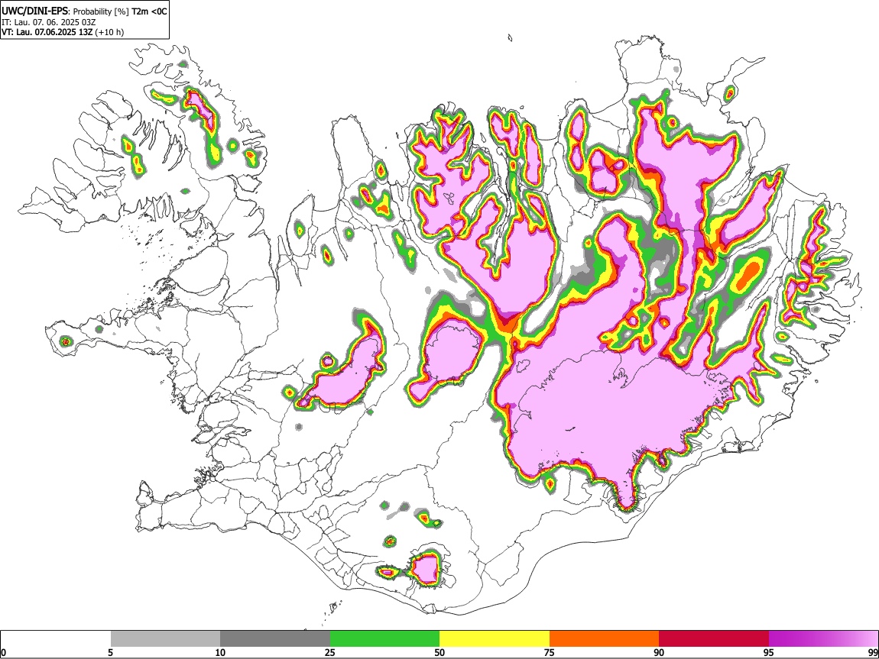Click the legend label '10'
This screenshot has width=879, height=659.
220,652
